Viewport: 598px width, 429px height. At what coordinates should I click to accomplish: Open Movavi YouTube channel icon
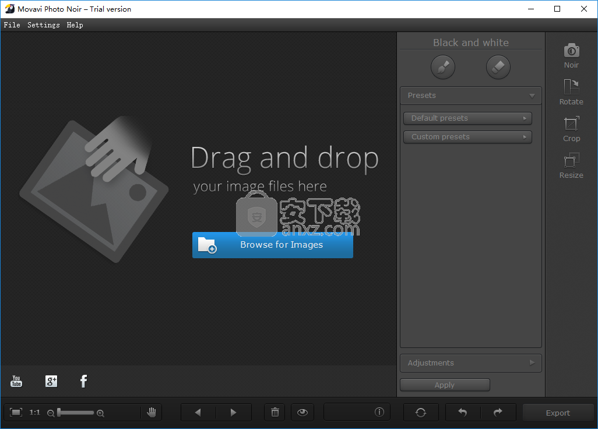16,381
